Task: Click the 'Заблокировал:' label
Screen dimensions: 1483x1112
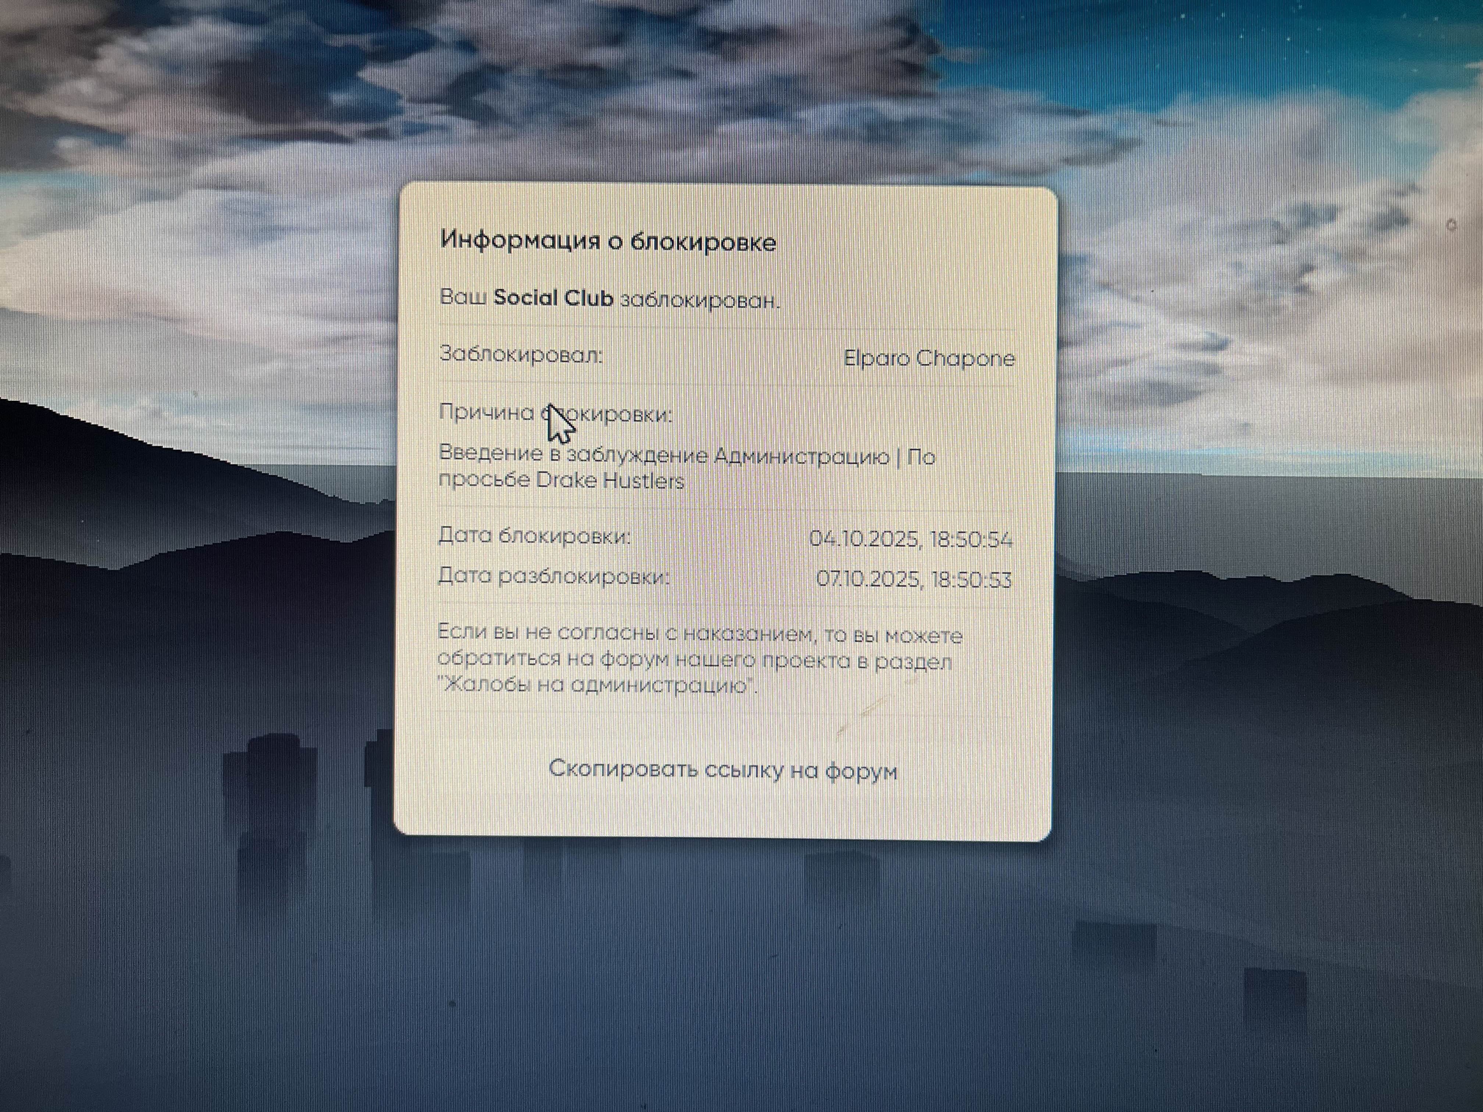Action: pos(521,354)
